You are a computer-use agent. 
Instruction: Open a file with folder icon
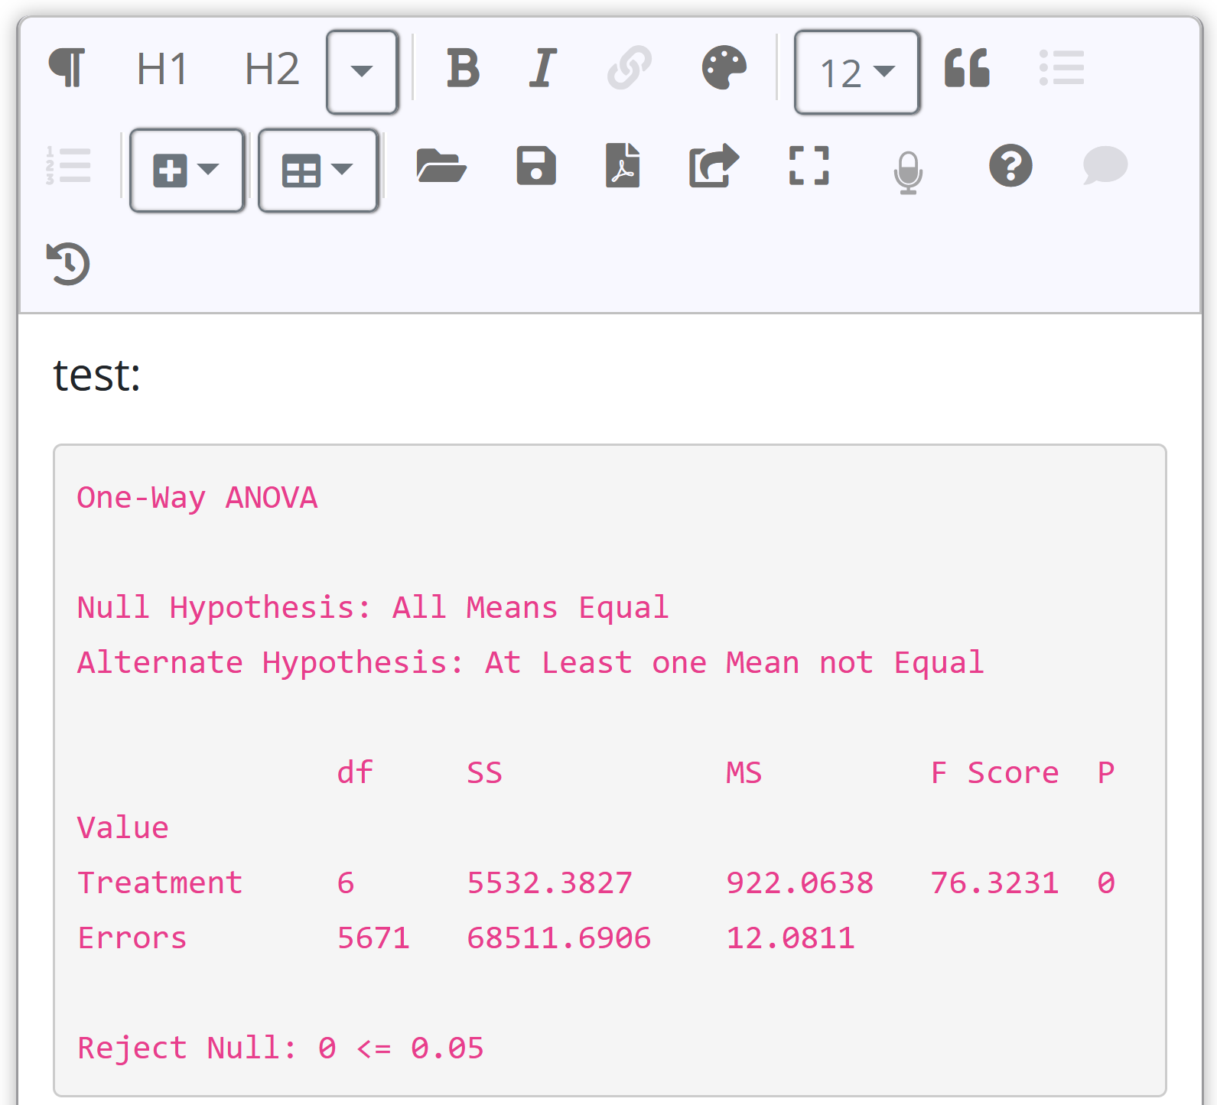click(x=441, y=165)
